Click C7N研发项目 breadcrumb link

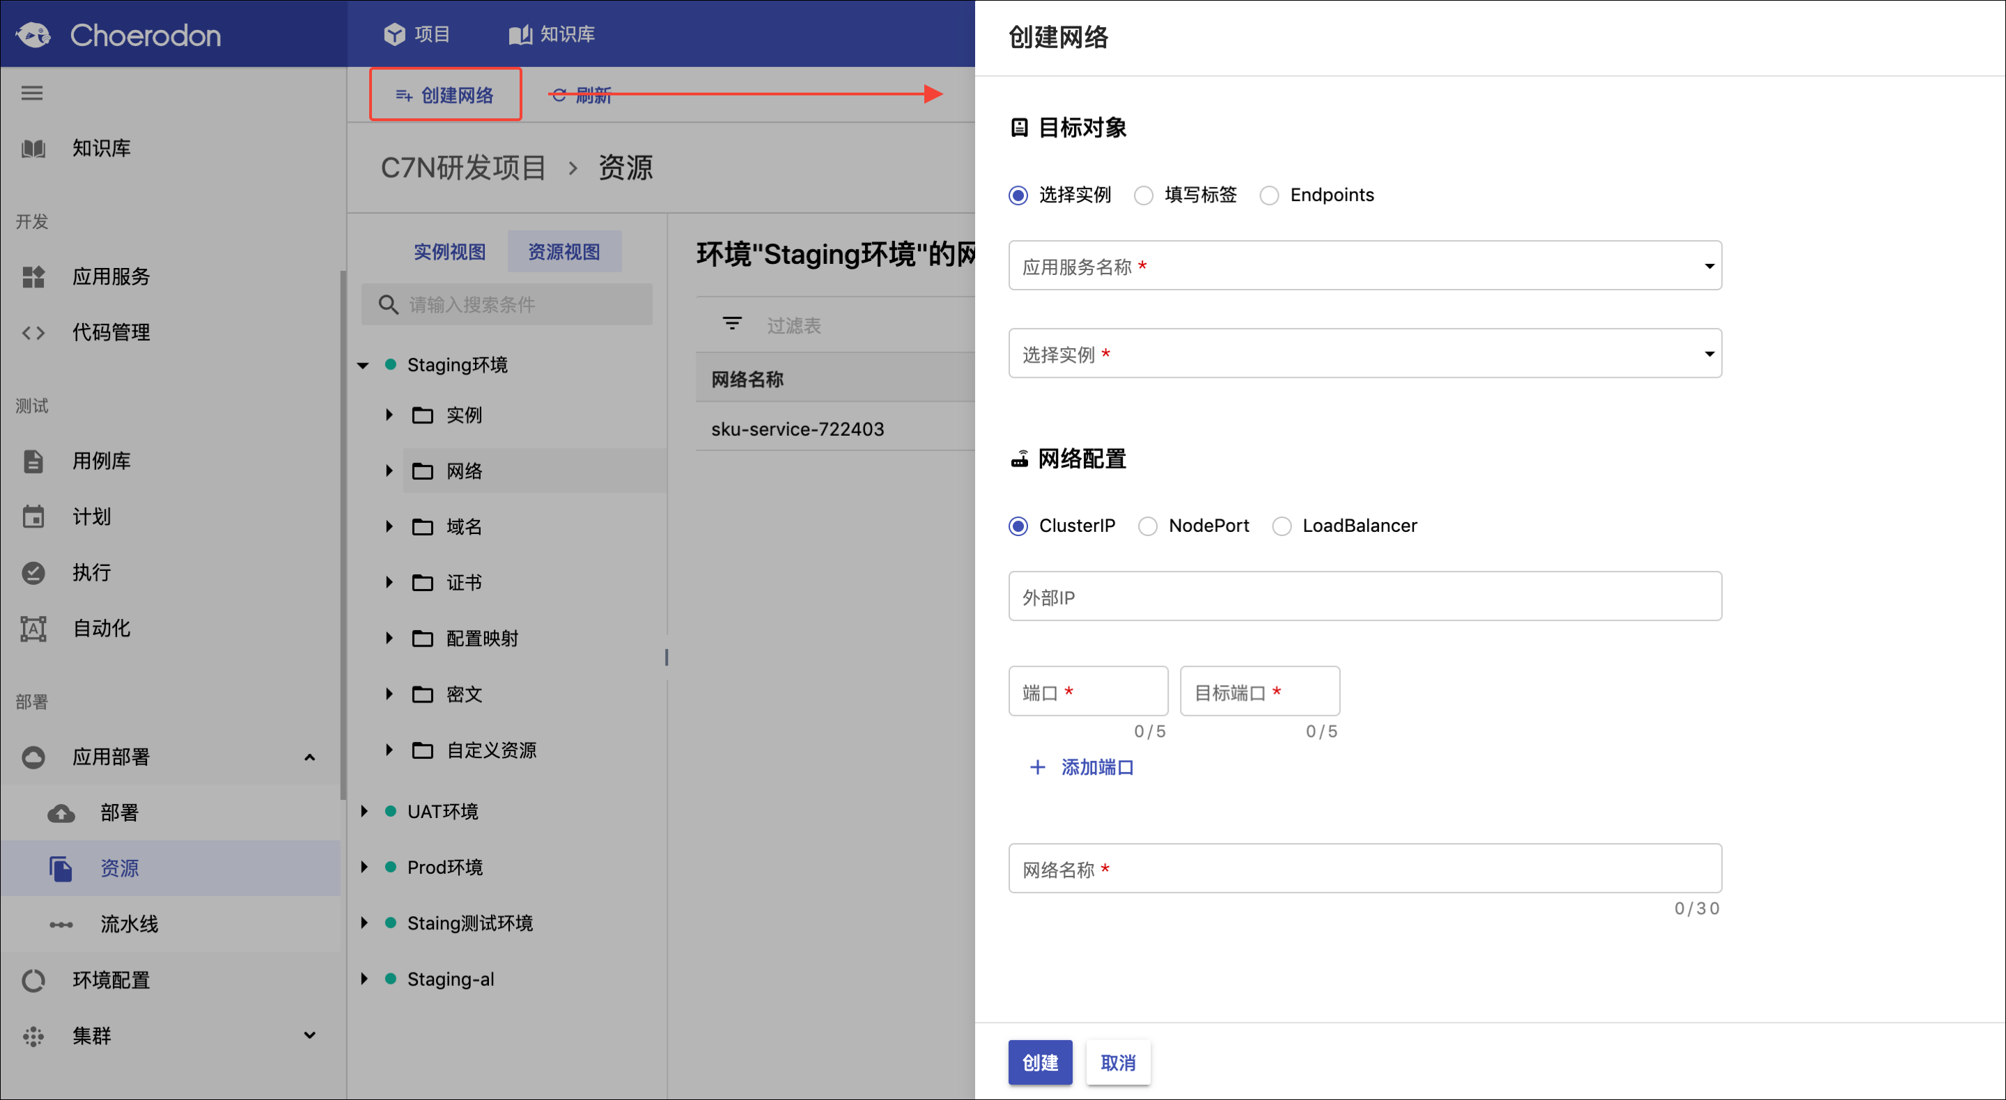click(x=463, y=168)
